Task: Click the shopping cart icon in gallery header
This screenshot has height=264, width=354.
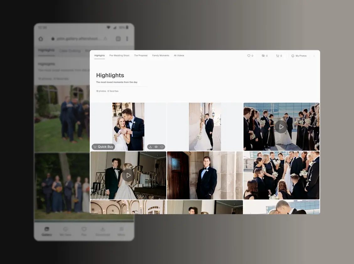Action: pos(277,56)
